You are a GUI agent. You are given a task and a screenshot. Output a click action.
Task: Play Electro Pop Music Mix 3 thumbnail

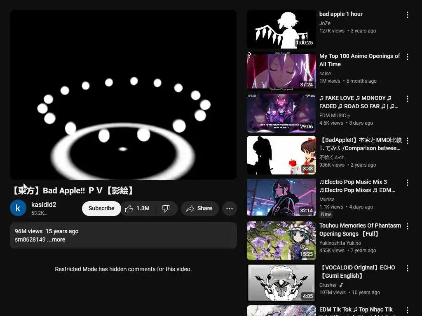pos(281,197)
